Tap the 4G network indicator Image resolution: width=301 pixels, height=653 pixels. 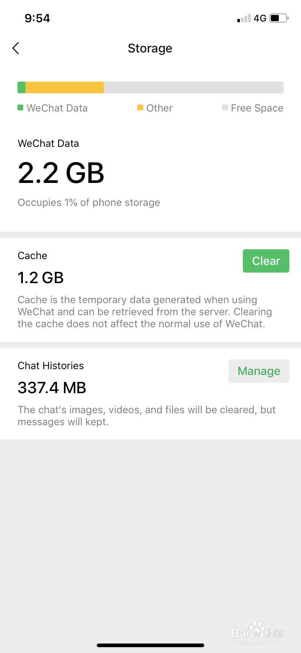(x=260, y=18)
